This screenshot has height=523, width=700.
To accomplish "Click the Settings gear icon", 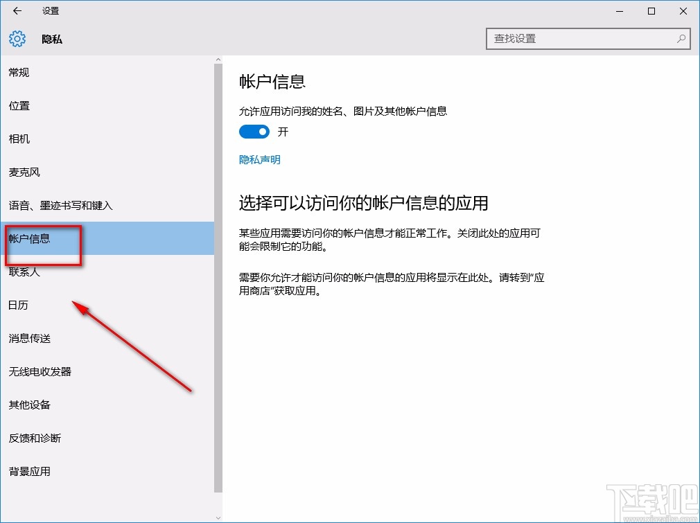I will click(x=17, y=39).
